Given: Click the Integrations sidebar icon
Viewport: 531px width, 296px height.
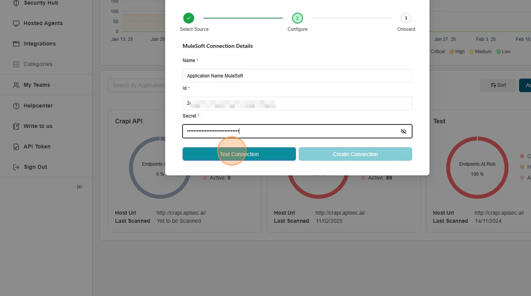Looking at the screenshot, I should point(16,44).
